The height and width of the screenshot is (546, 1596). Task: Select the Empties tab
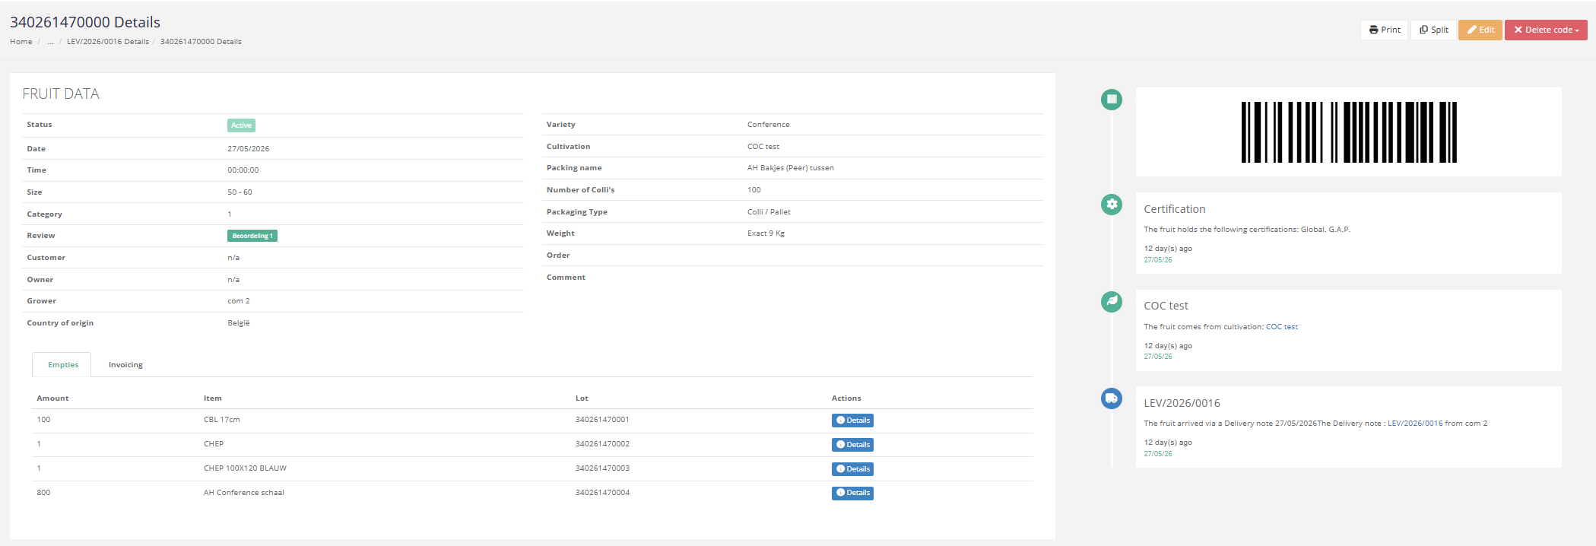[62, 365]
